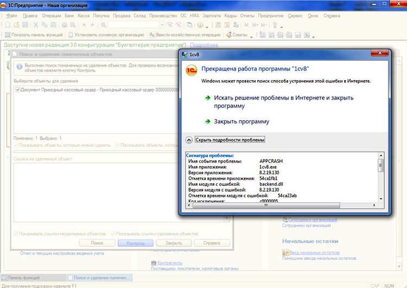
Task: Click the M- memory subtract button
Action: (x=264, y=25)
